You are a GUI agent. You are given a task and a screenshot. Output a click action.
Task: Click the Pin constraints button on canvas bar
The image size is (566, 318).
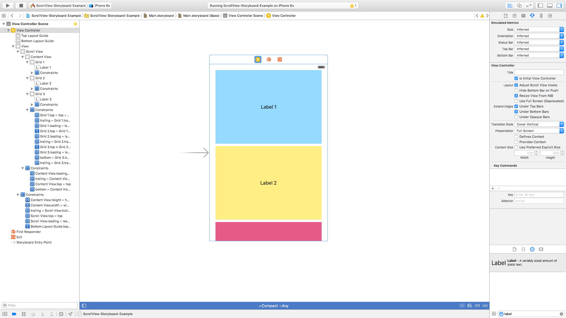coord(477,306)
